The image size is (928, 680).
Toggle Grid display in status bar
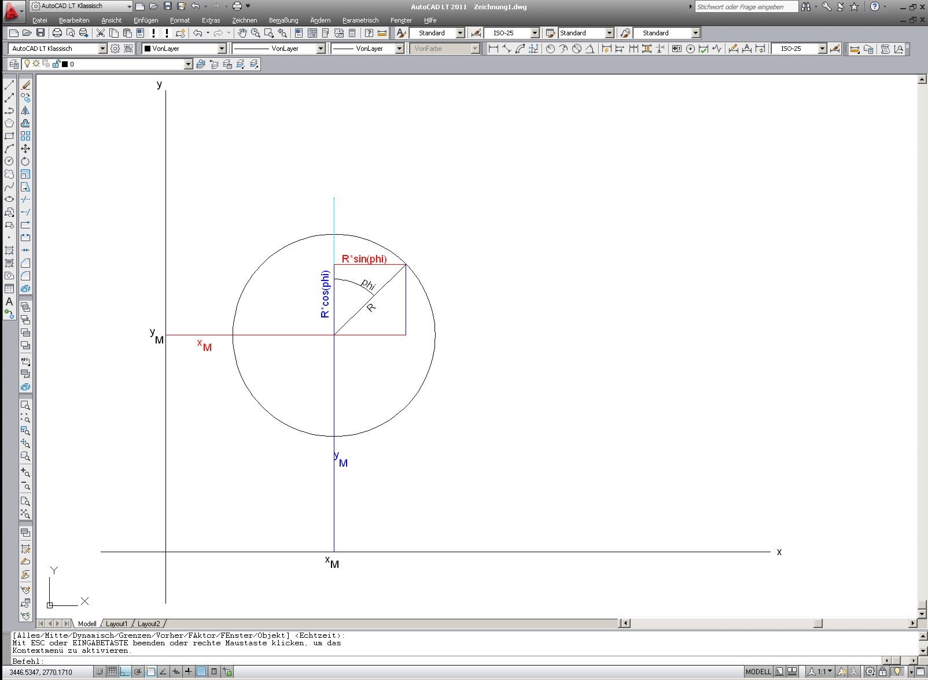click(x=112, y=672)
